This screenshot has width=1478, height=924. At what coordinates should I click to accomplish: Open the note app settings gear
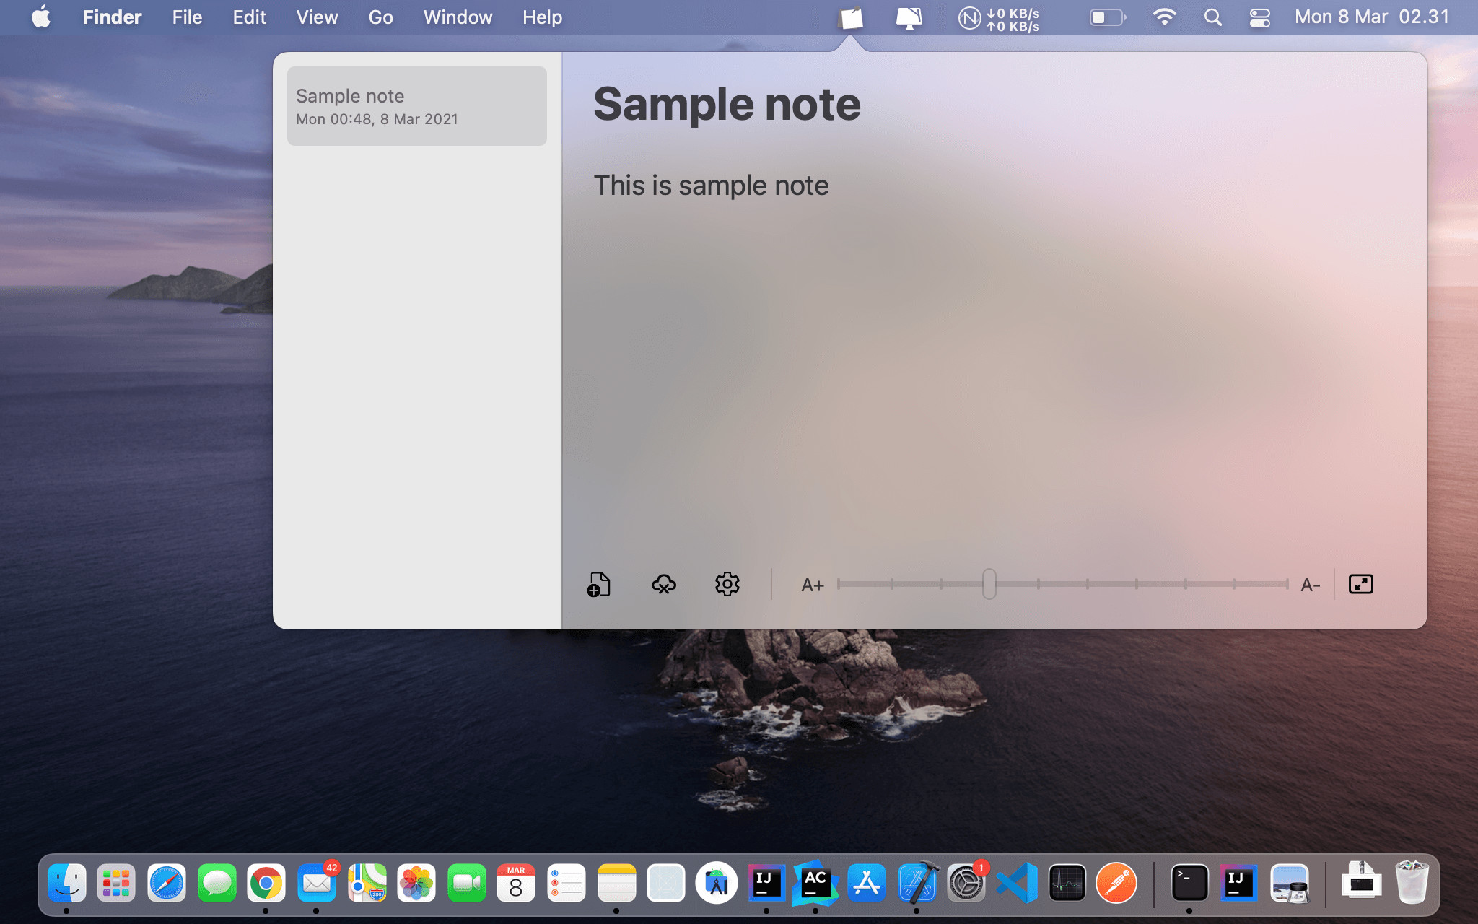tap(727, 584)
